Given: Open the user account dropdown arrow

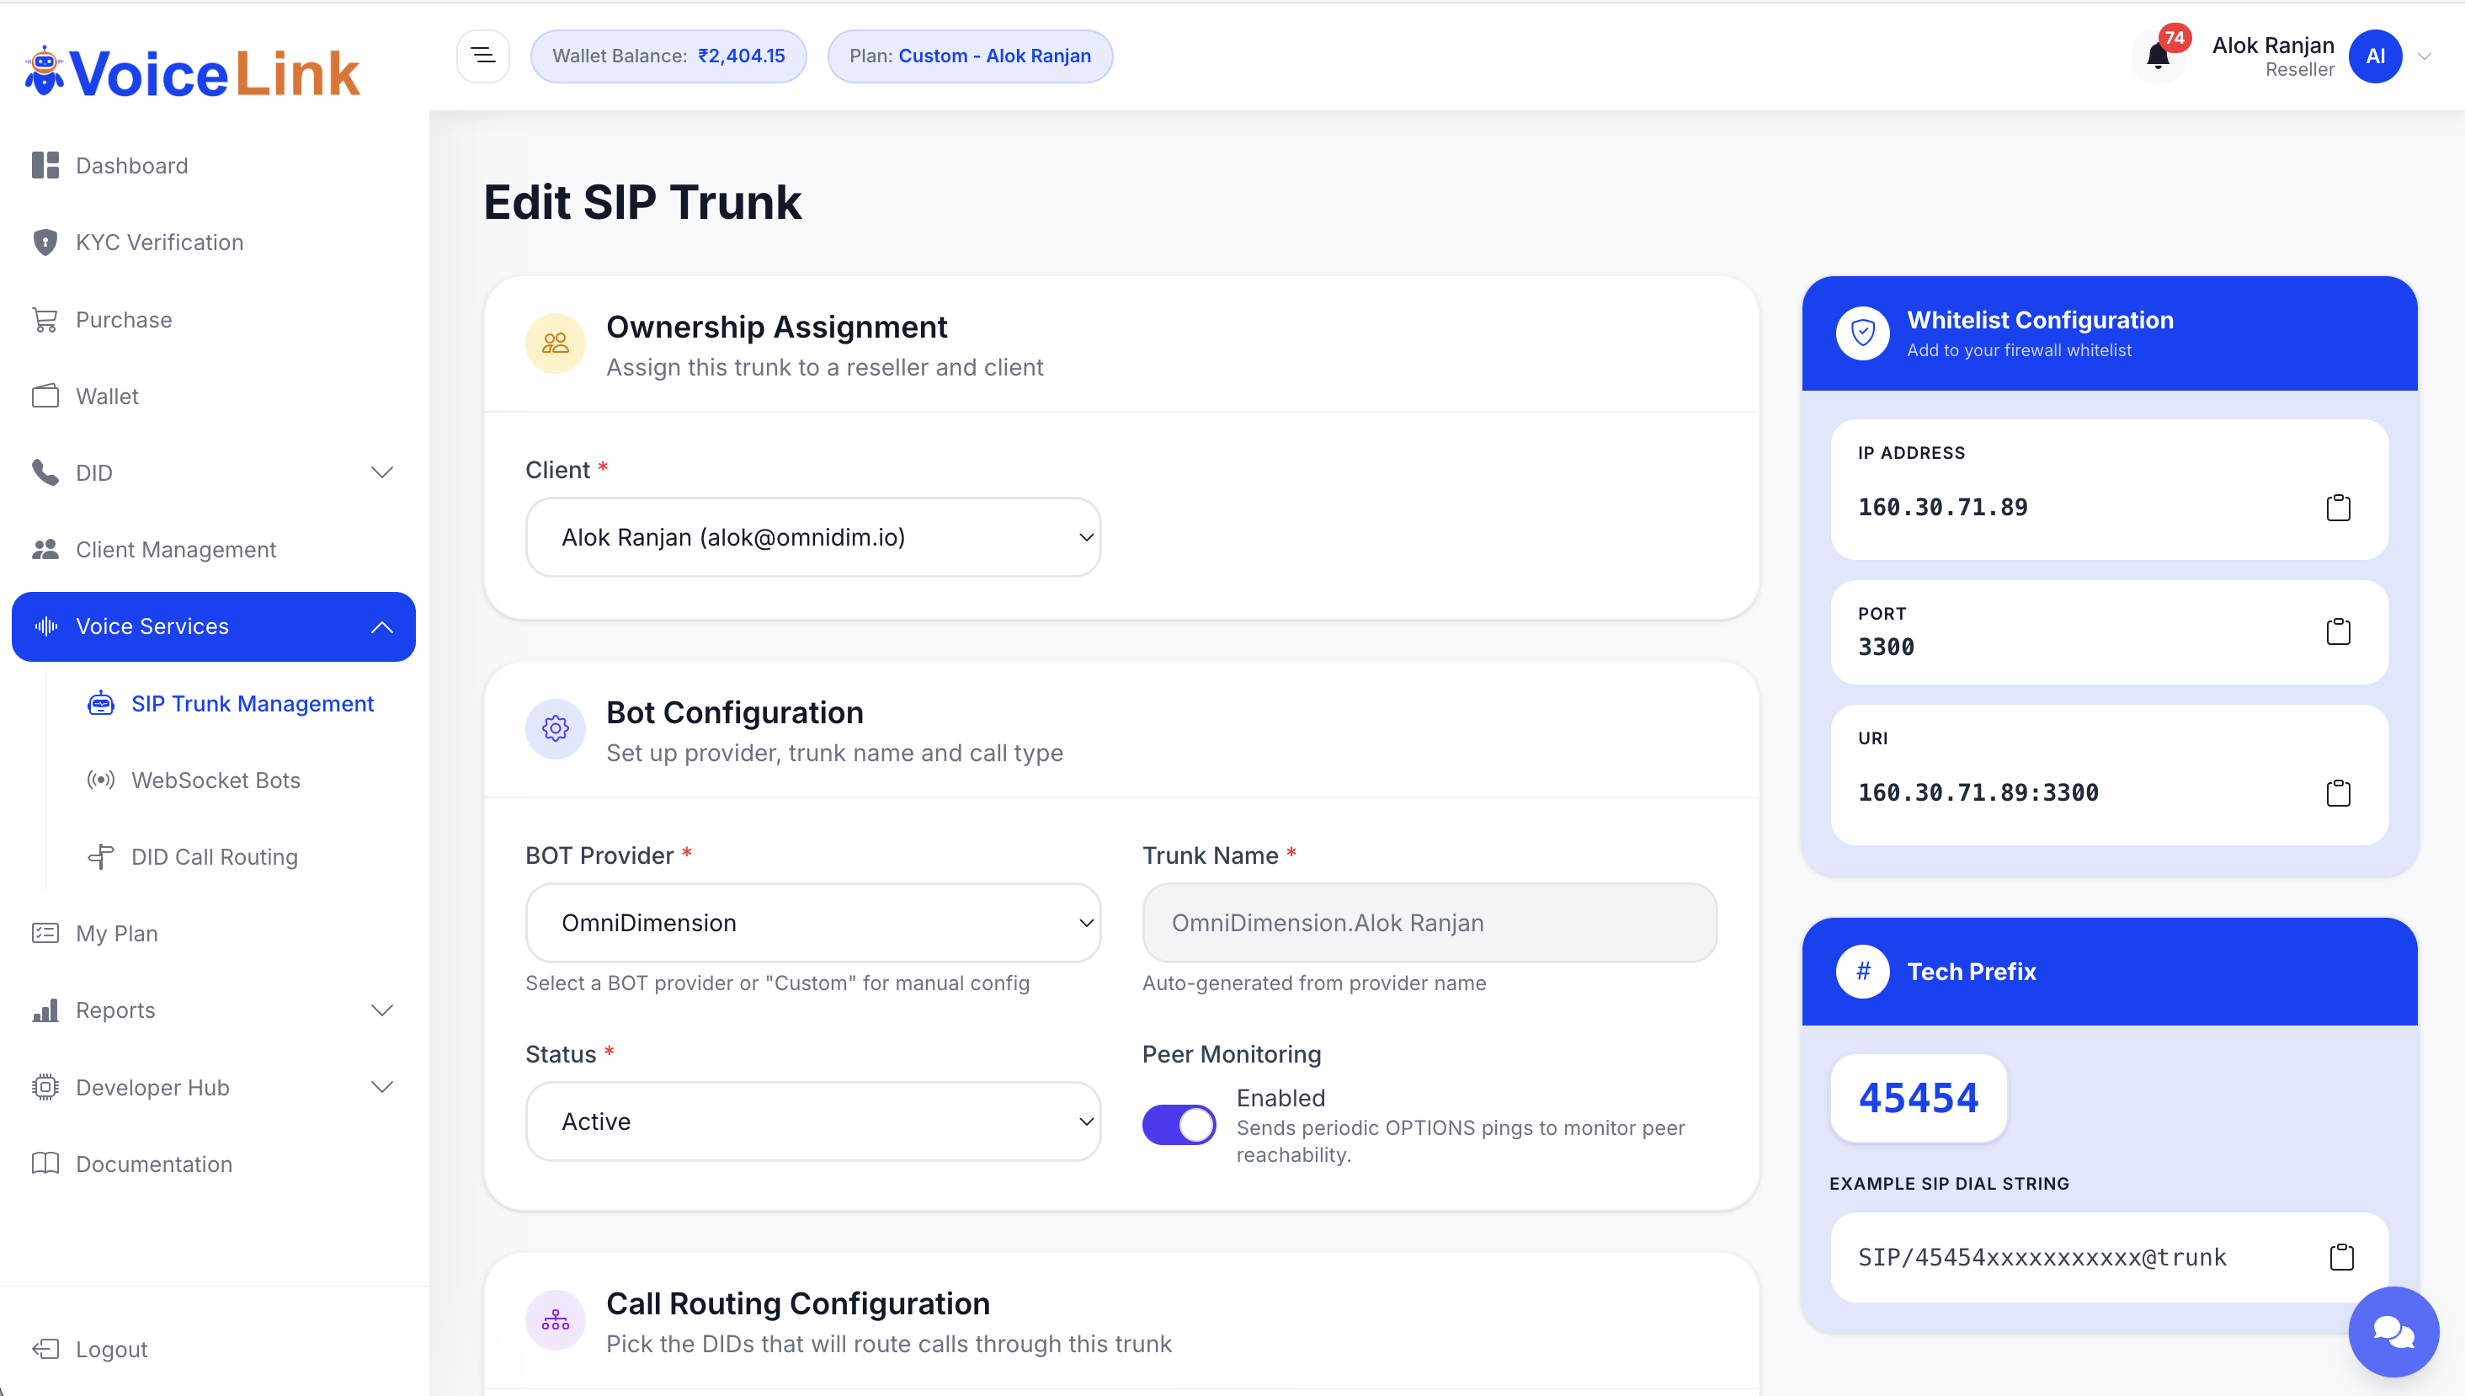Looking at the screenshot, I should 2423,56.
